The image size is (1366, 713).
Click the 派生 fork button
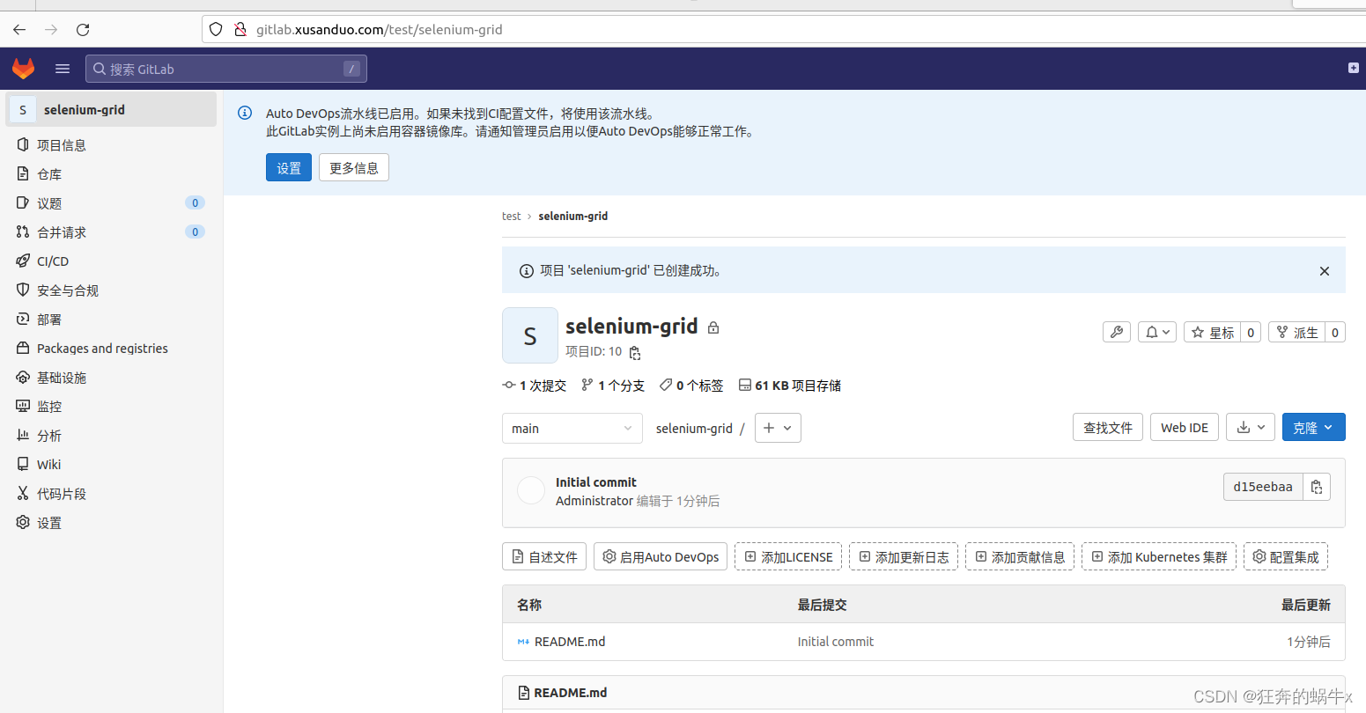[x=1296, y=332]
